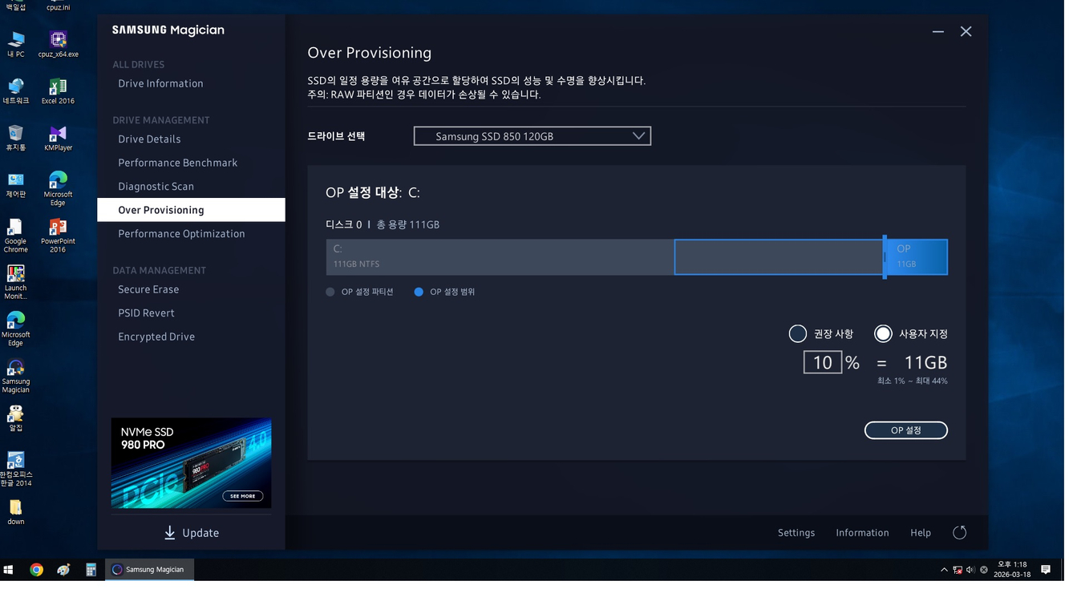The height and width of the screenshot is (601, 1069).
Task: Go to Performance Benchmark
Action: [178, 163]
